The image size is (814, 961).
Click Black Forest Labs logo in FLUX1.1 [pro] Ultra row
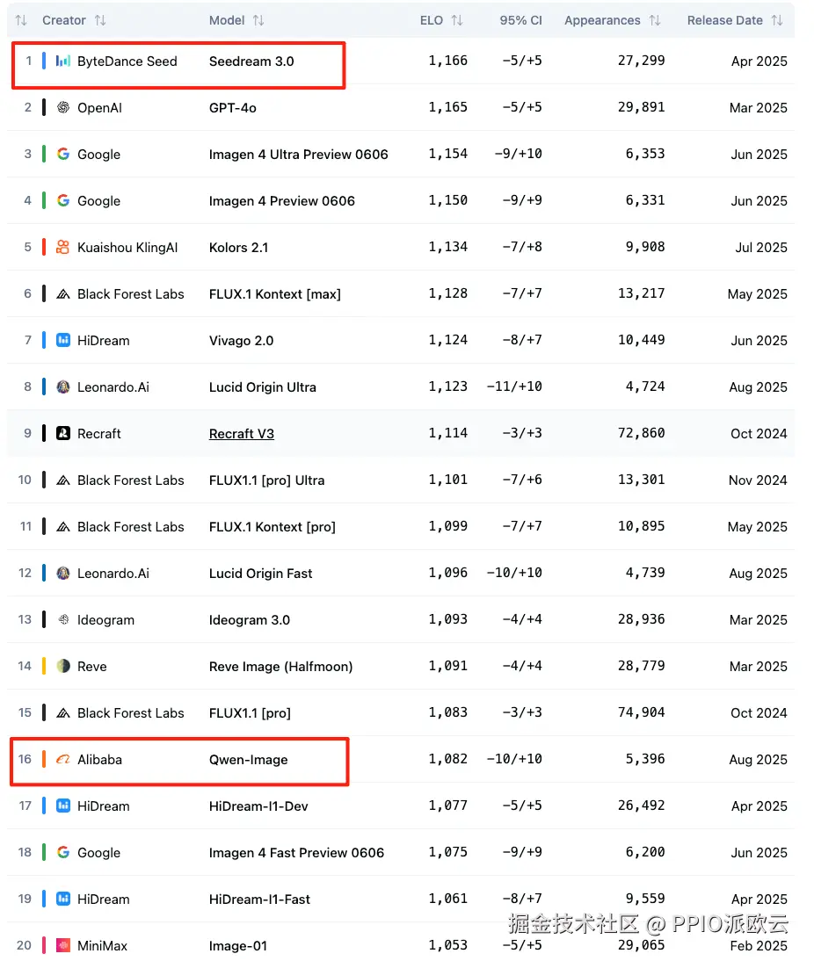[63, 480]
